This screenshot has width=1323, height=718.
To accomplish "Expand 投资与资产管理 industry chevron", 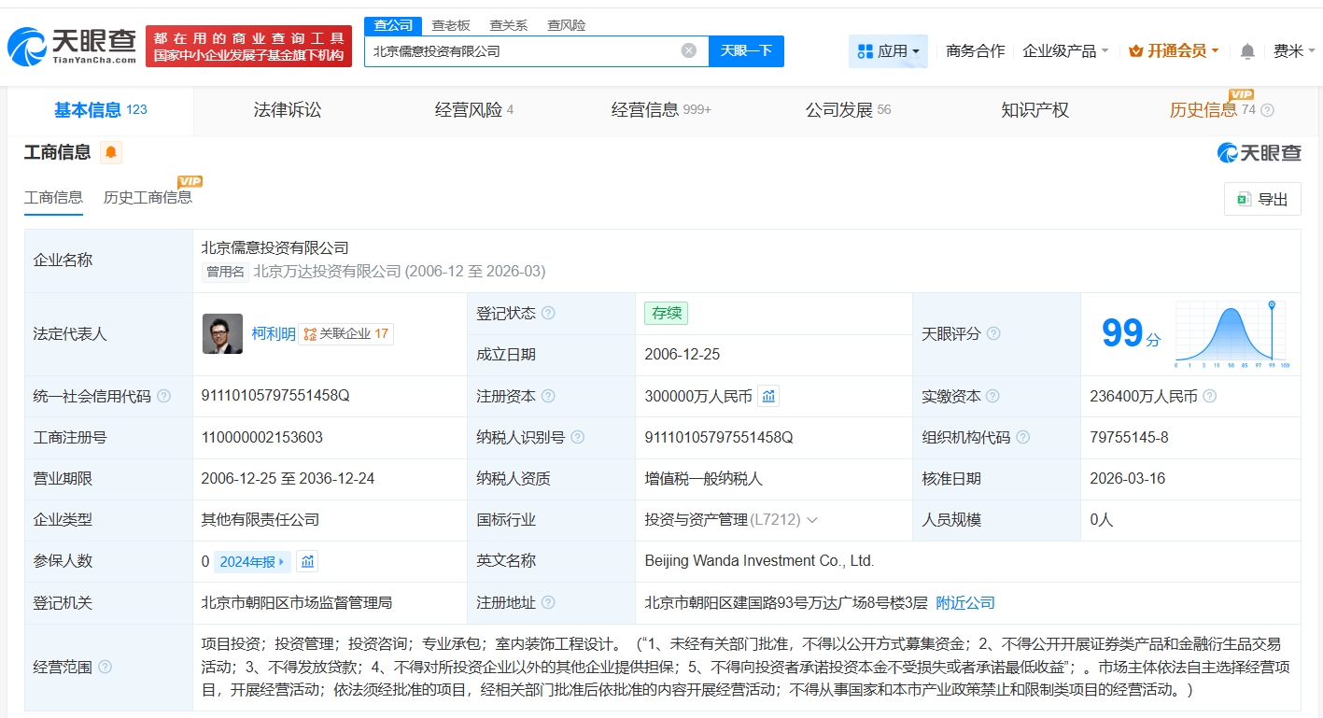I will 812,520.
